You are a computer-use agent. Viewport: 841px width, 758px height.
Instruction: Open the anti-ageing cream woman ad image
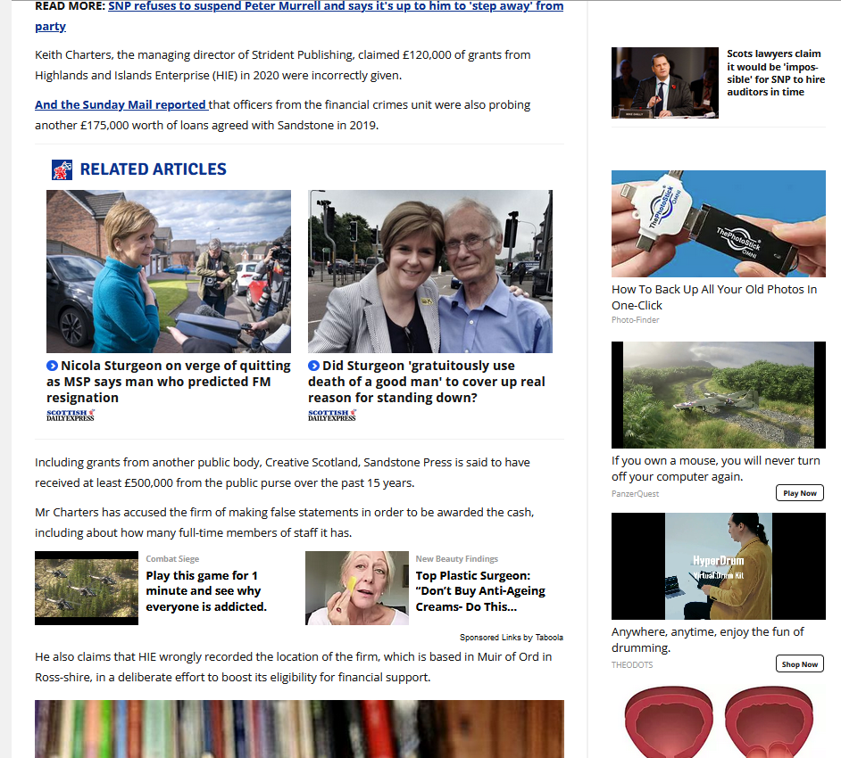click(x=357, y=588)
